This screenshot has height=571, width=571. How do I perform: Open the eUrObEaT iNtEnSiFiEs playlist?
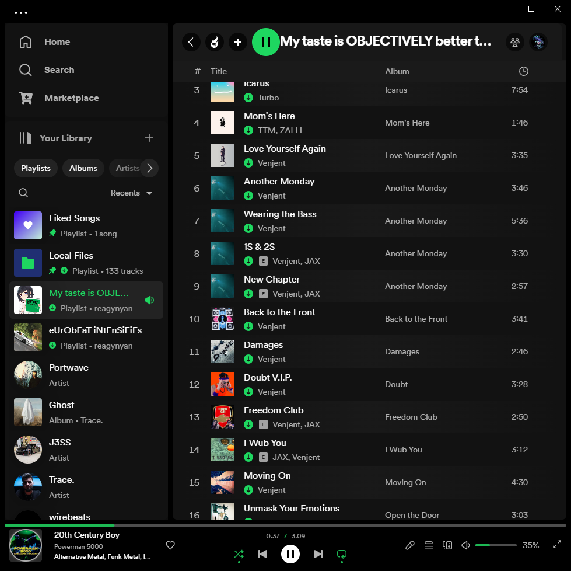click(x=86, y=337)
